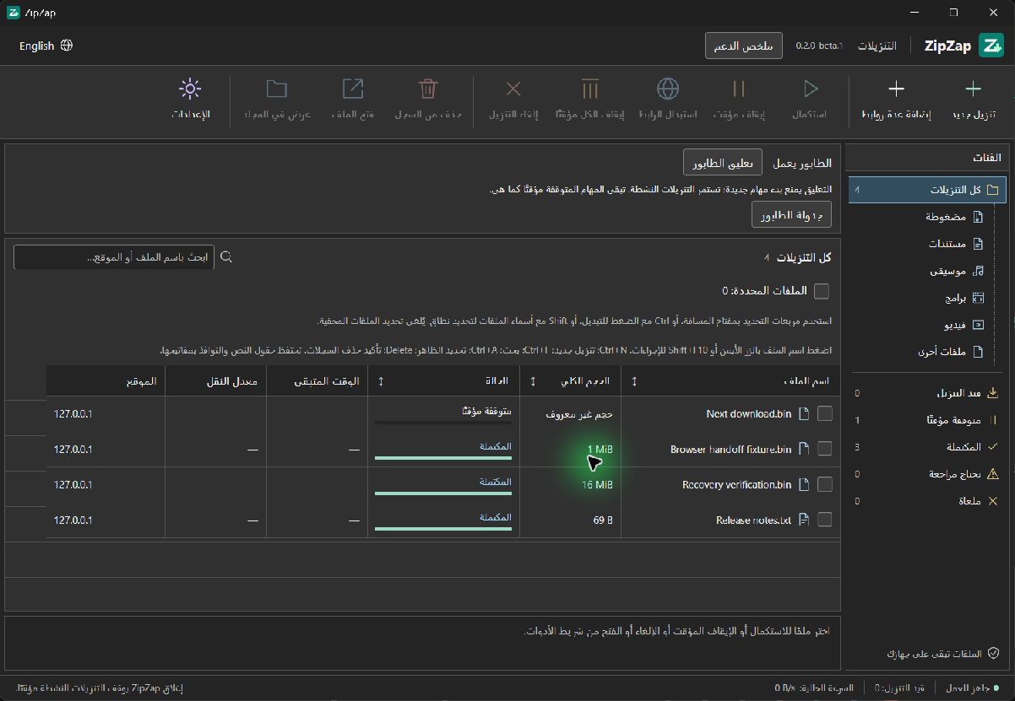Viewport: 1015px width, 701px height.
Task: Click the globe icon beside English
Action: 67,46
